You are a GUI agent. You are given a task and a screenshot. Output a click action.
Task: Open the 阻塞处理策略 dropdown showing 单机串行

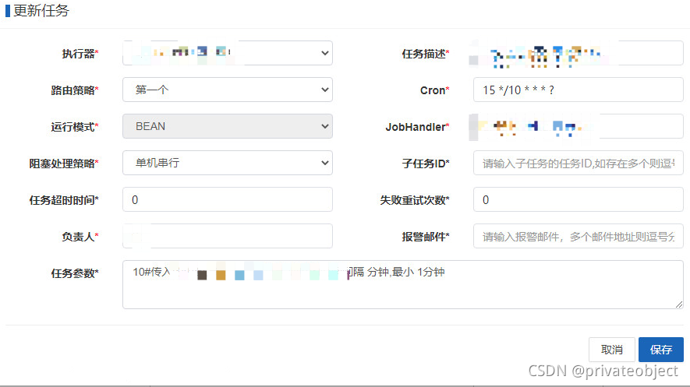pyautogui.click(x=228, y=163)
